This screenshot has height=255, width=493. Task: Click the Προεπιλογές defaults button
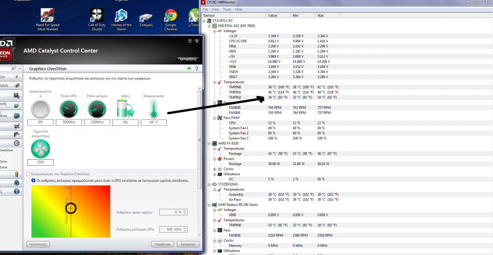pyautogui.click(x=38, y=244)
